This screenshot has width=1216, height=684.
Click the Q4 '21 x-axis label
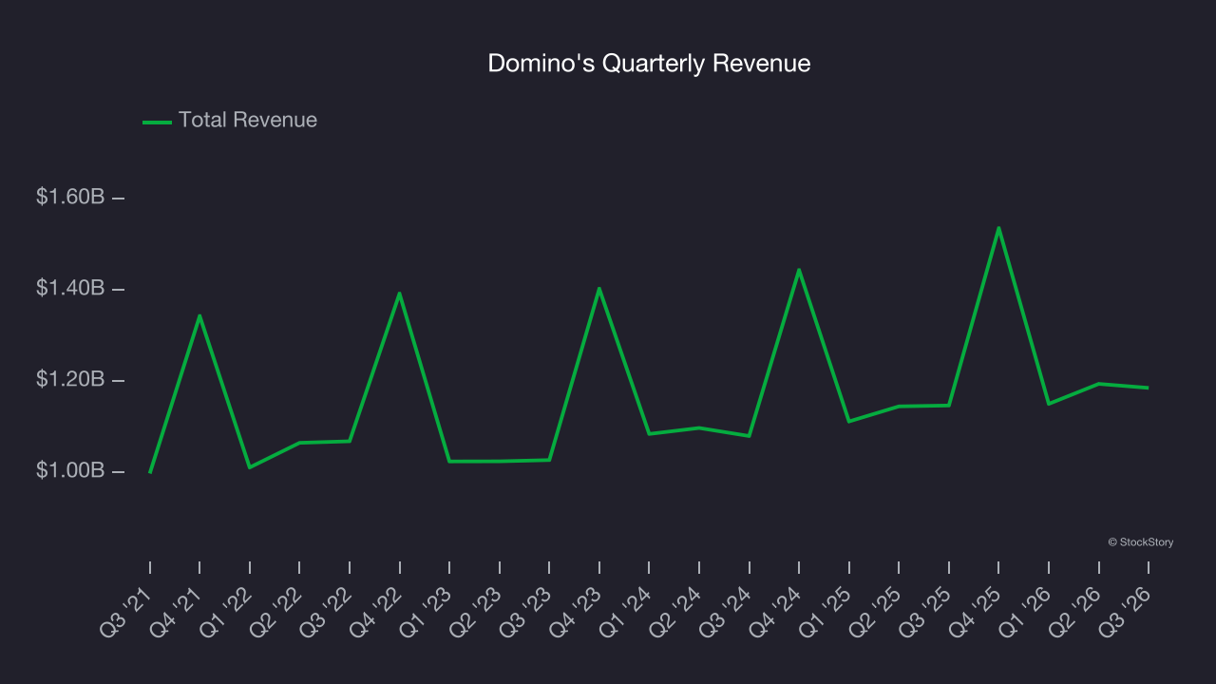click(178, 611)
